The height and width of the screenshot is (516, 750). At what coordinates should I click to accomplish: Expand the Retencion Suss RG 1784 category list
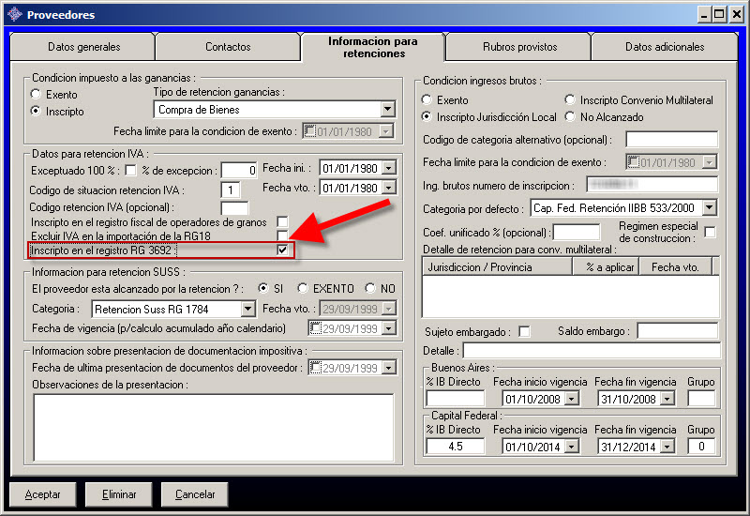click(x=247, y=309)
